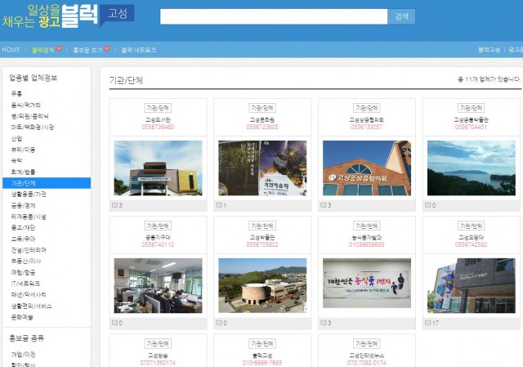Select the 종교/재단 category

(x=23, y=227)
